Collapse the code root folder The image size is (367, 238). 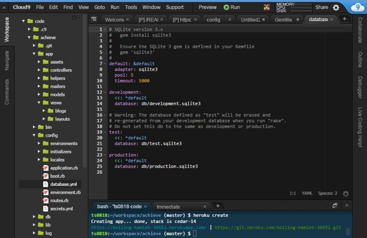(x=23, y=21)
